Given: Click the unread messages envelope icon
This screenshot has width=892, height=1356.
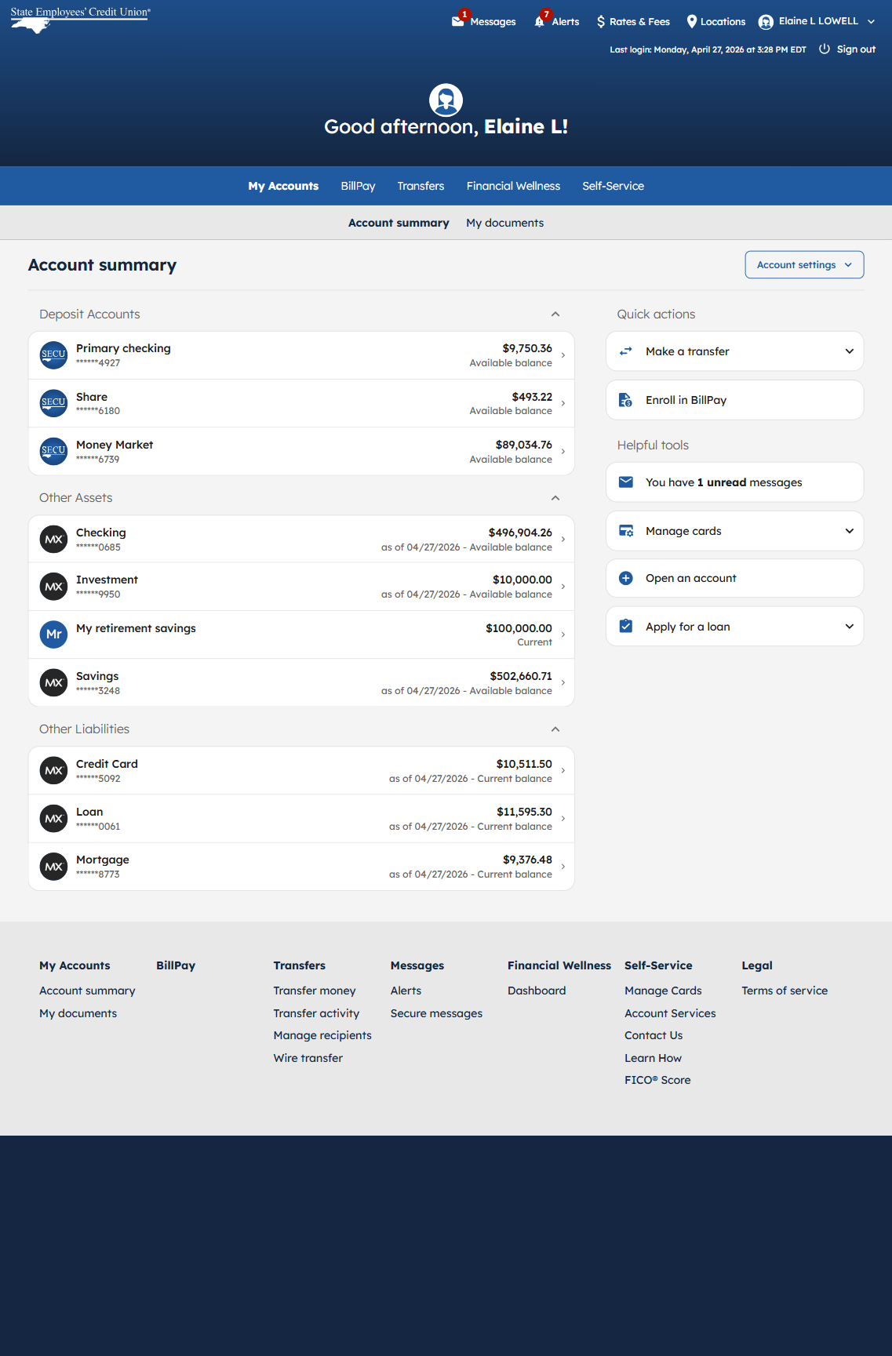Looking at the screenshot, I should [x=625, y=482].
